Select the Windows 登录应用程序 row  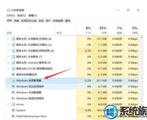[72, 98]
